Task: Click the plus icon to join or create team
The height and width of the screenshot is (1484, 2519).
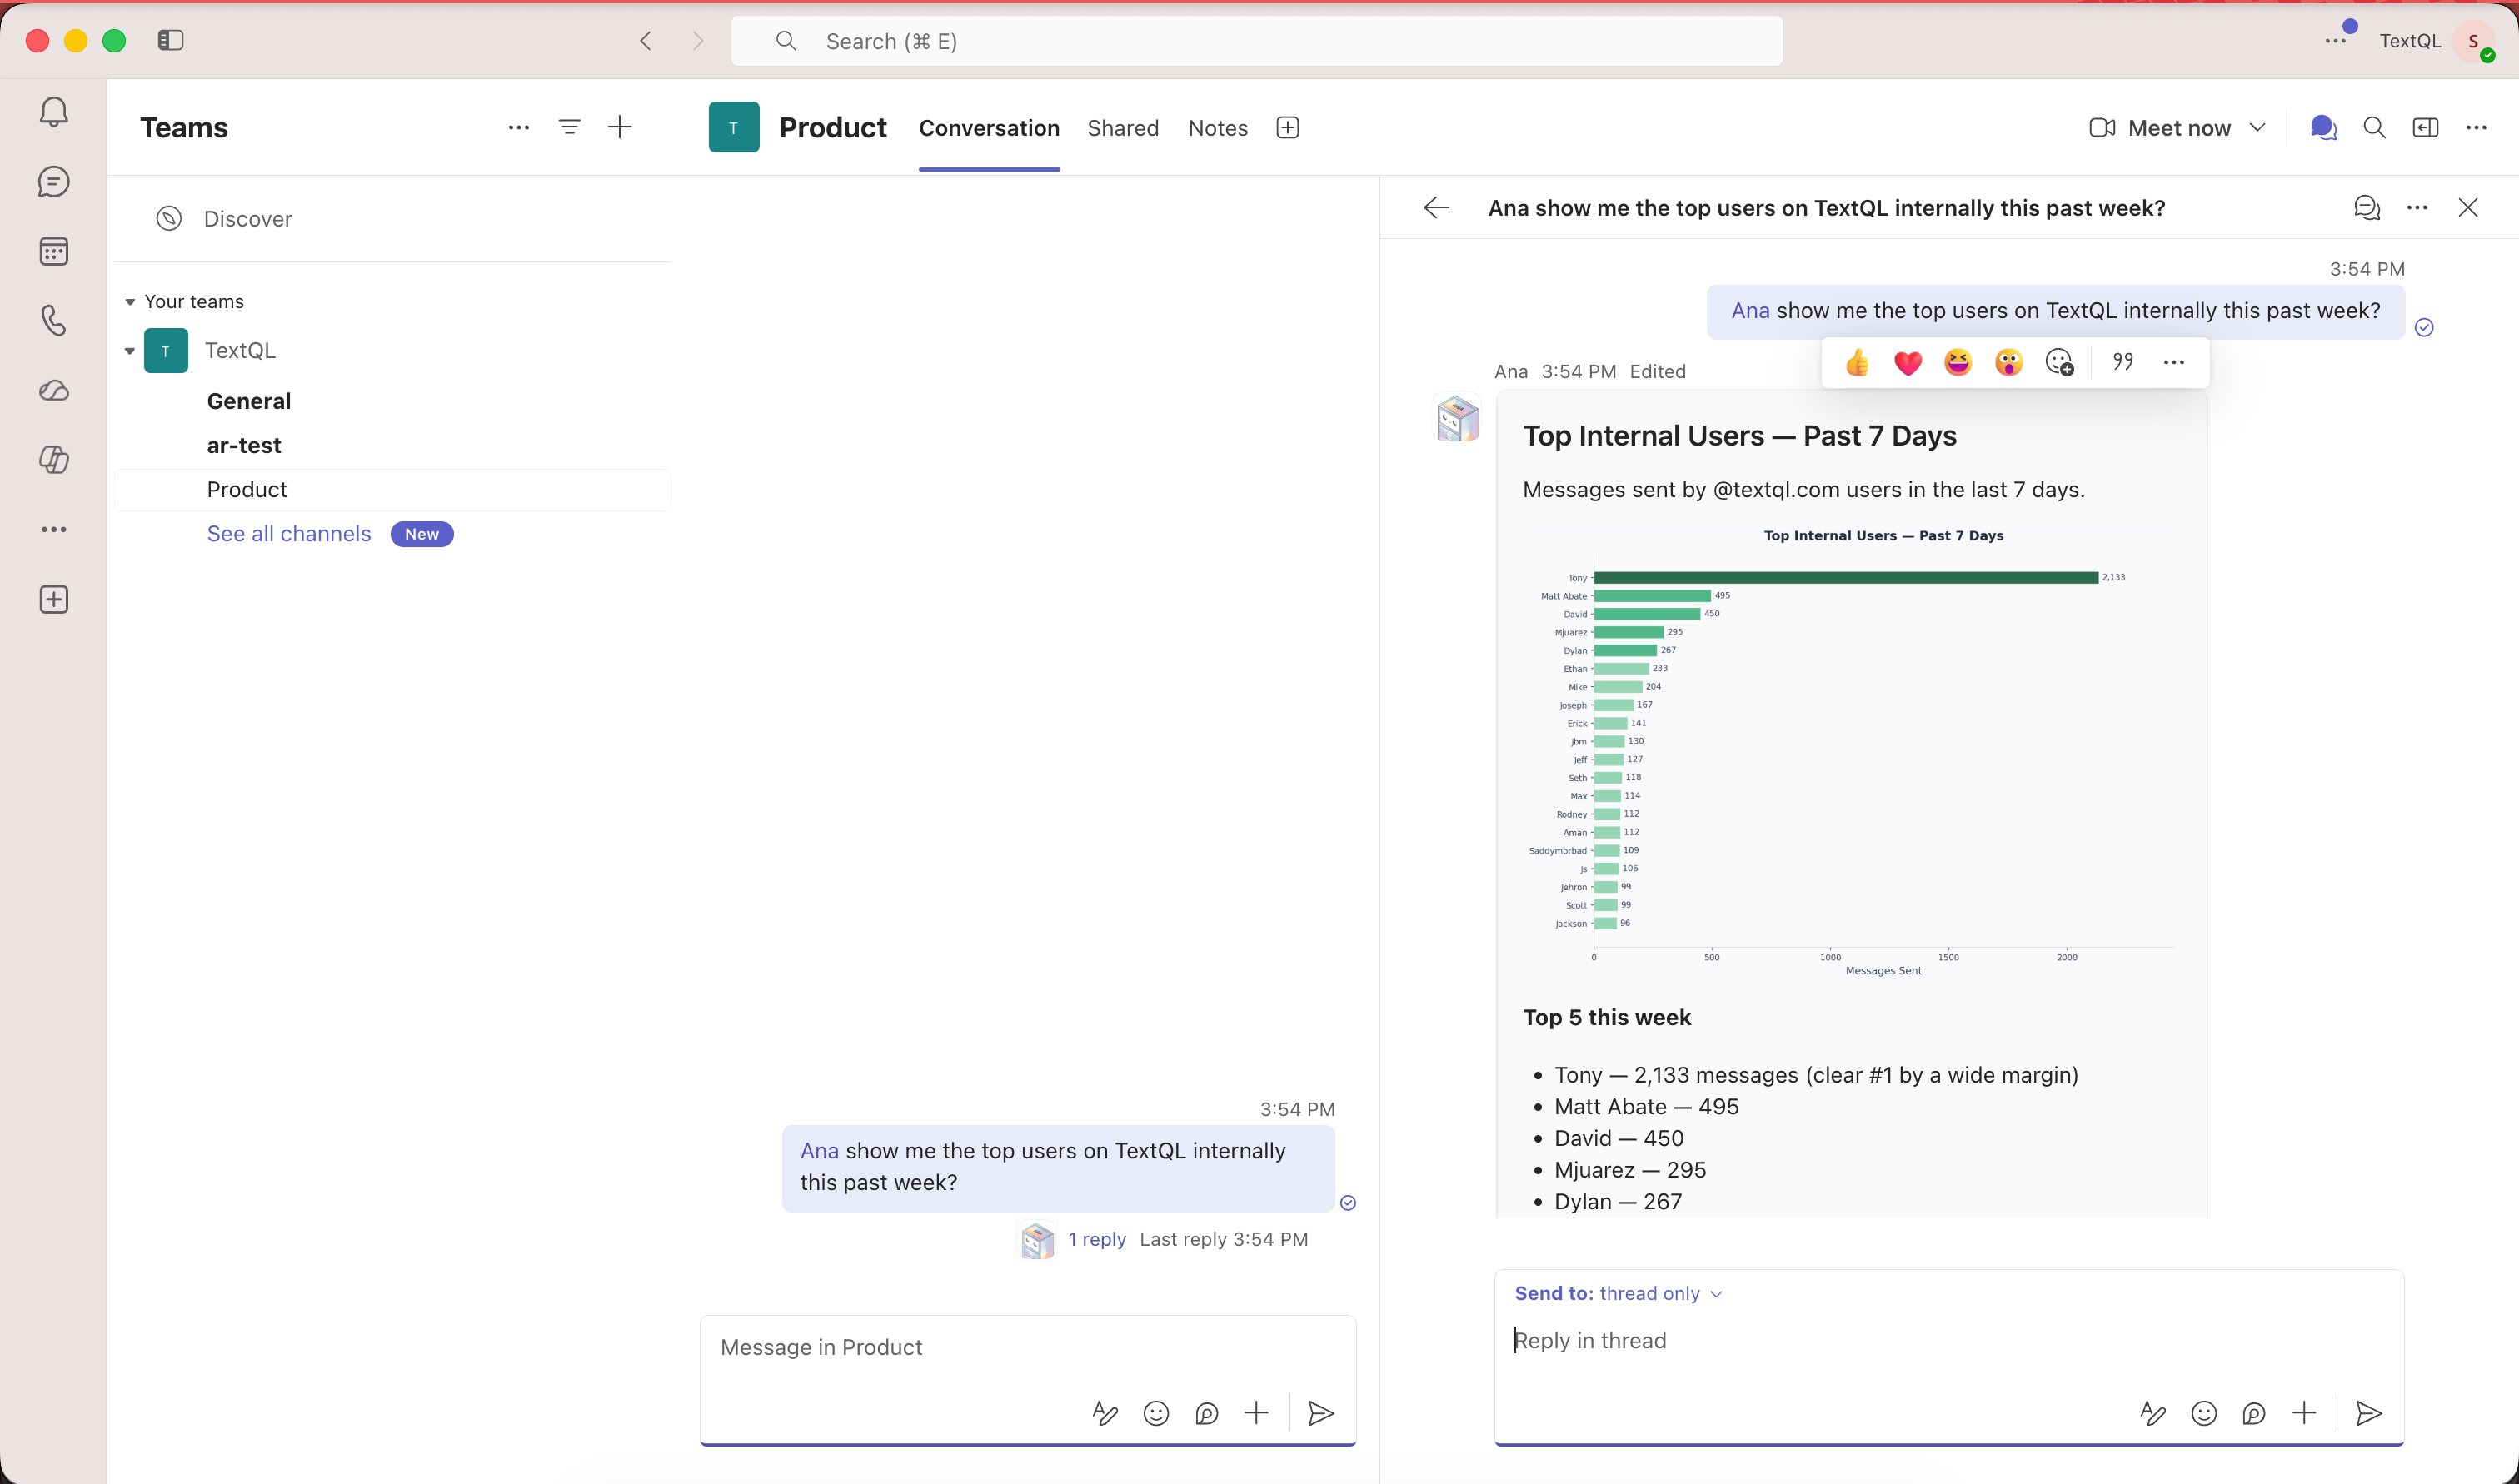Action: coord(620,127)
